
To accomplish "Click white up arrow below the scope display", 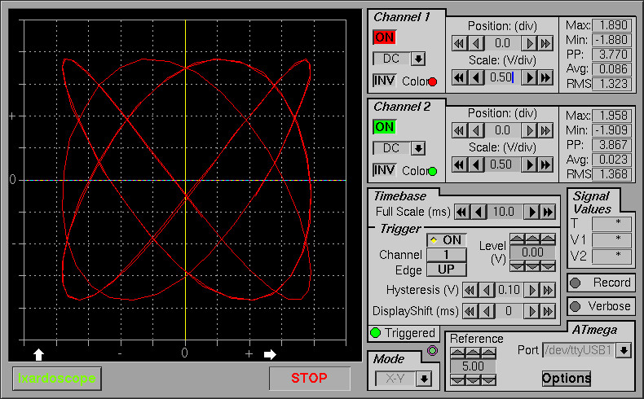I will click(x=38, y=354).
